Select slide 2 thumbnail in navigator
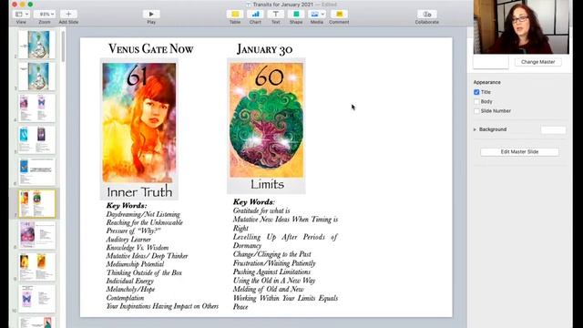The width and height of the screenshot is (583, 328). pyautogui.click(x=36, y=45)
